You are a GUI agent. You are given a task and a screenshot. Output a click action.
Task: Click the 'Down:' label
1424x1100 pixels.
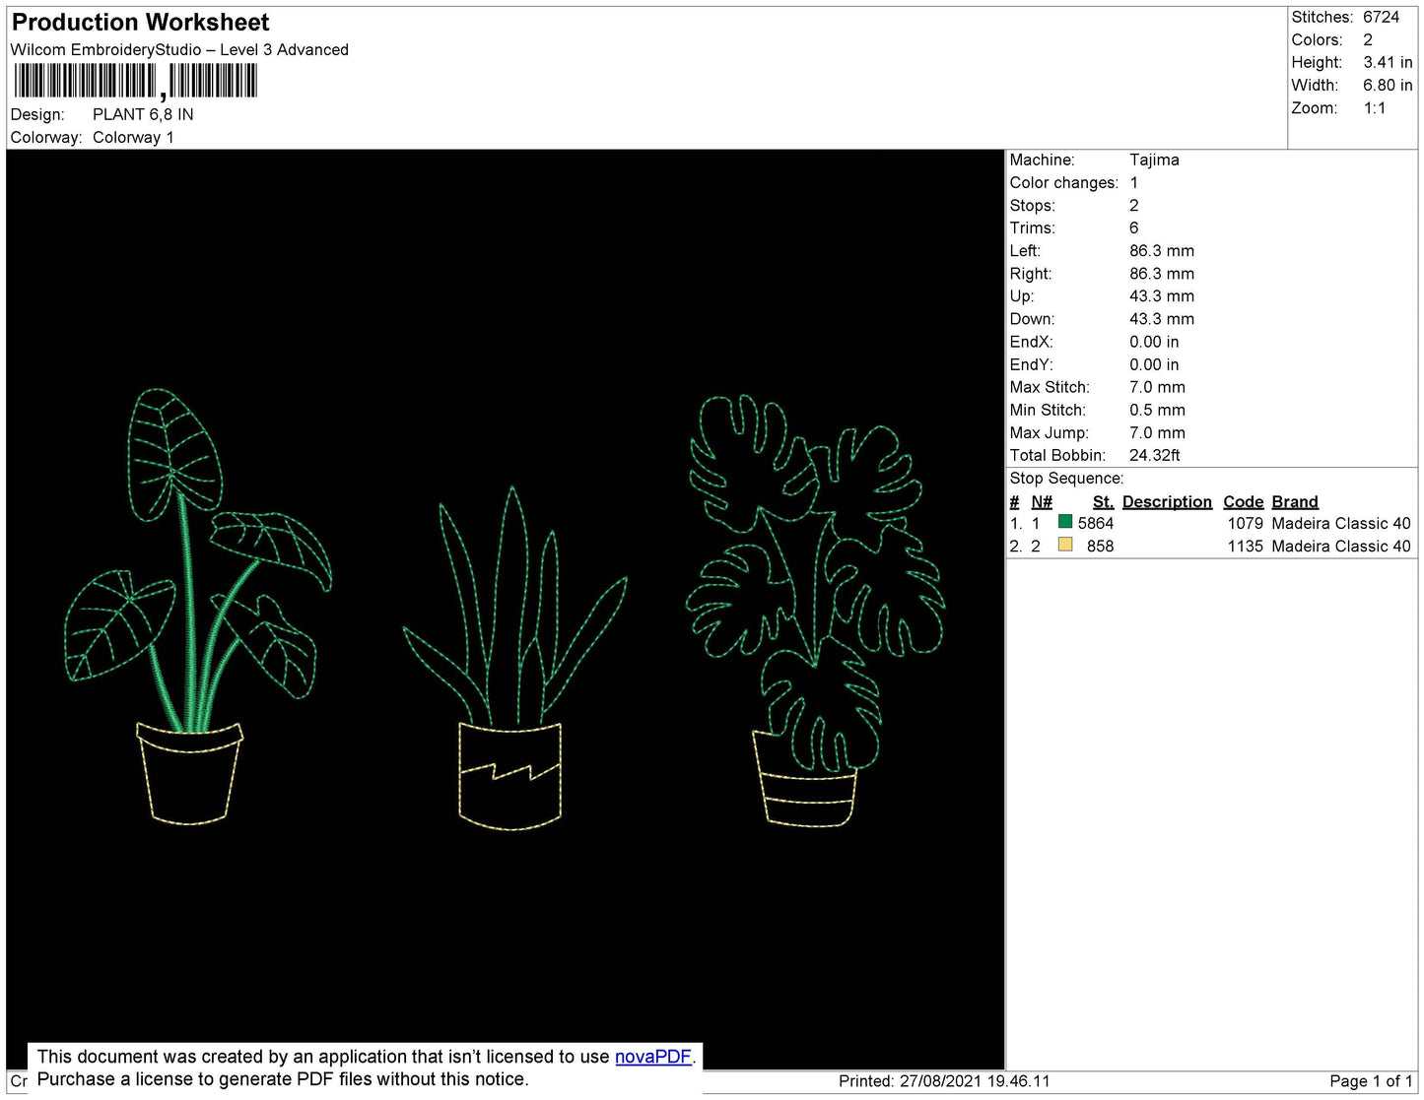pyautogui.click(x=1032, y=318)
